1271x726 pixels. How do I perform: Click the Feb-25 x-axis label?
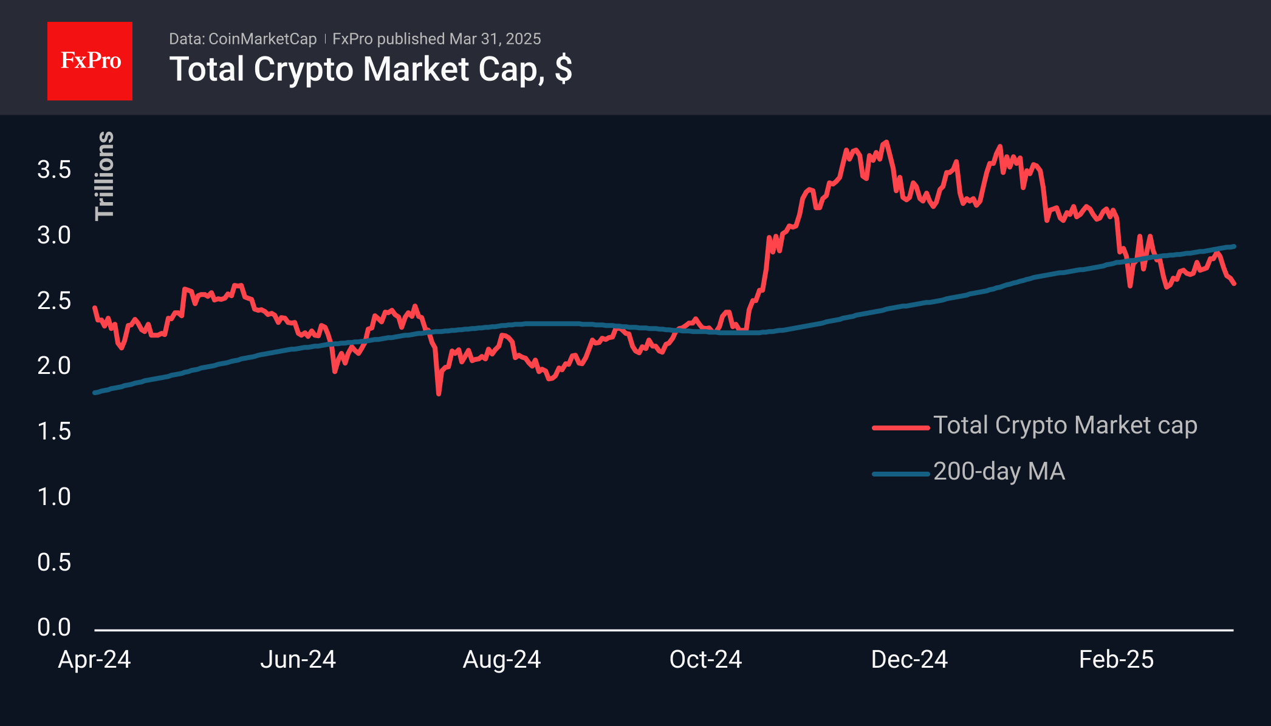point(1116,660)
